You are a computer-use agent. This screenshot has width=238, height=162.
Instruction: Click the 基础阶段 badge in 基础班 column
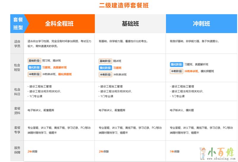105,61
